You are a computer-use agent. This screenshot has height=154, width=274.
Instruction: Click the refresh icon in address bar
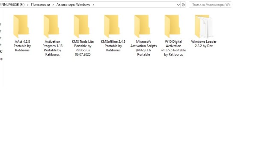(x=183, y=5)
